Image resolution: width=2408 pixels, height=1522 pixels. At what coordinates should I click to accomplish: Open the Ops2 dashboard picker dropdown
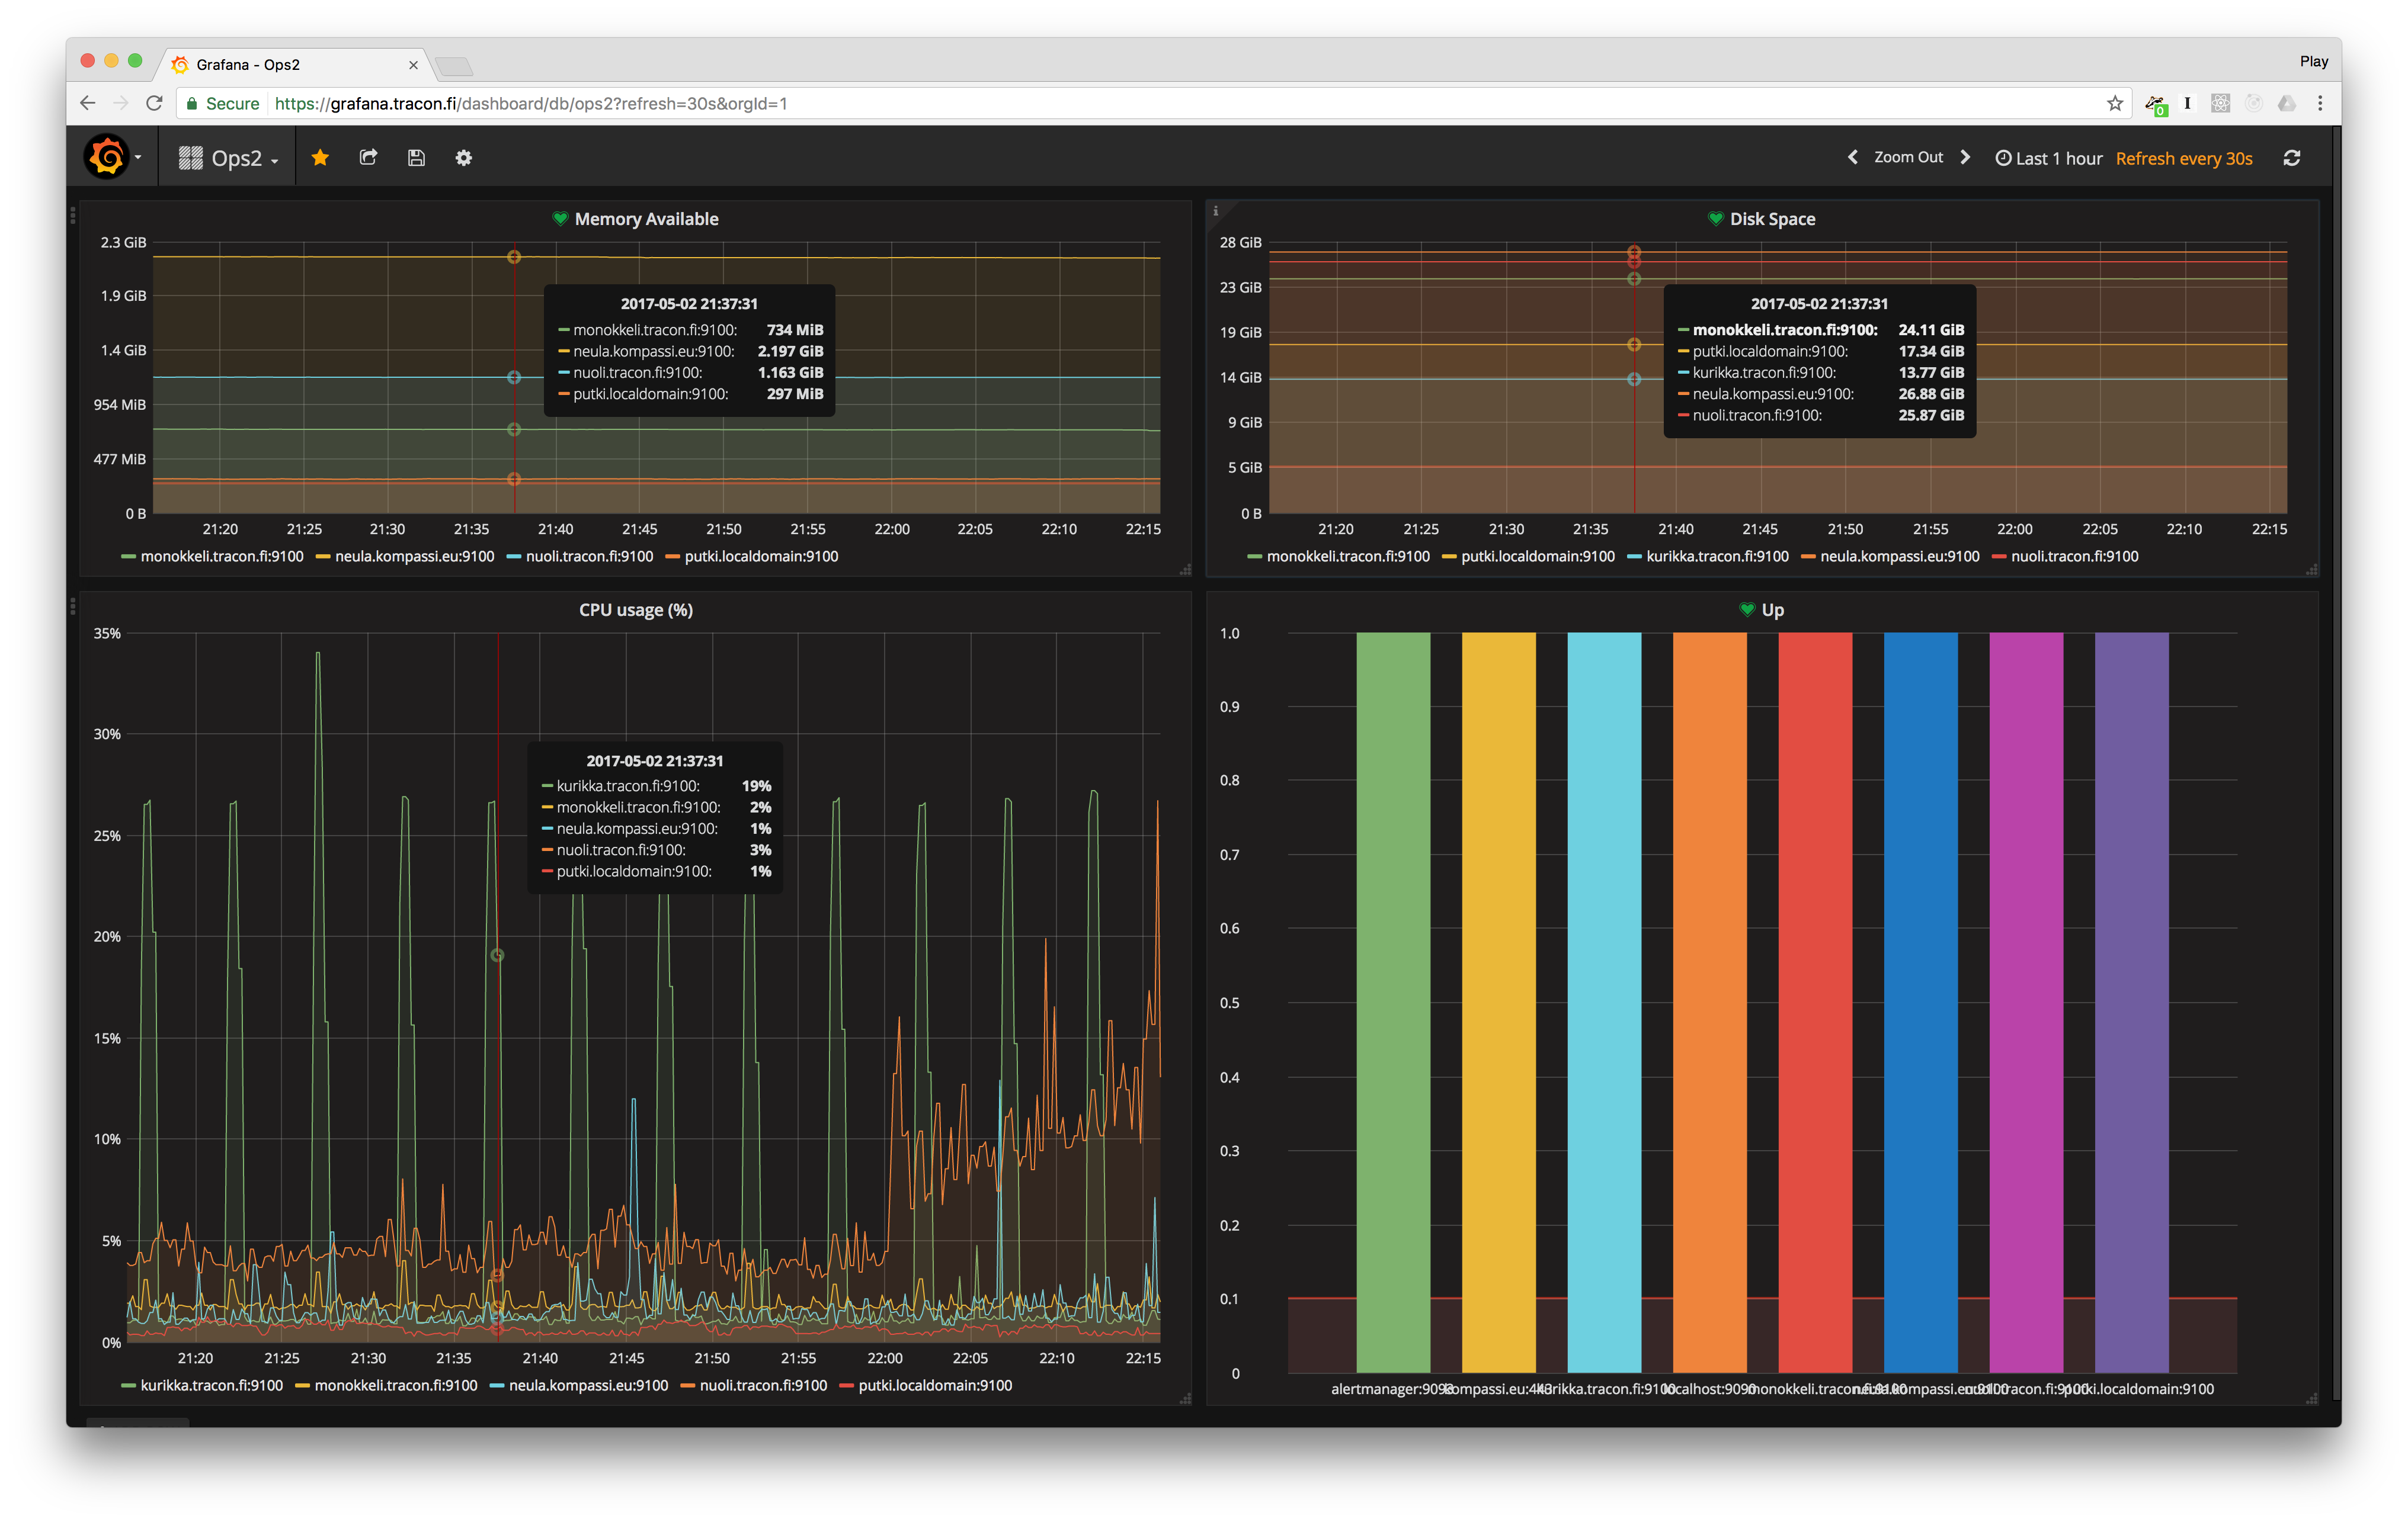(228, 158)
